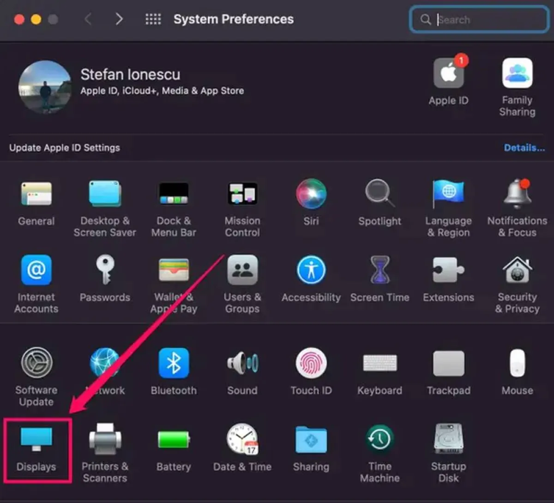
Task: Select the Mission Control preference pane
Action: point(242,193)
